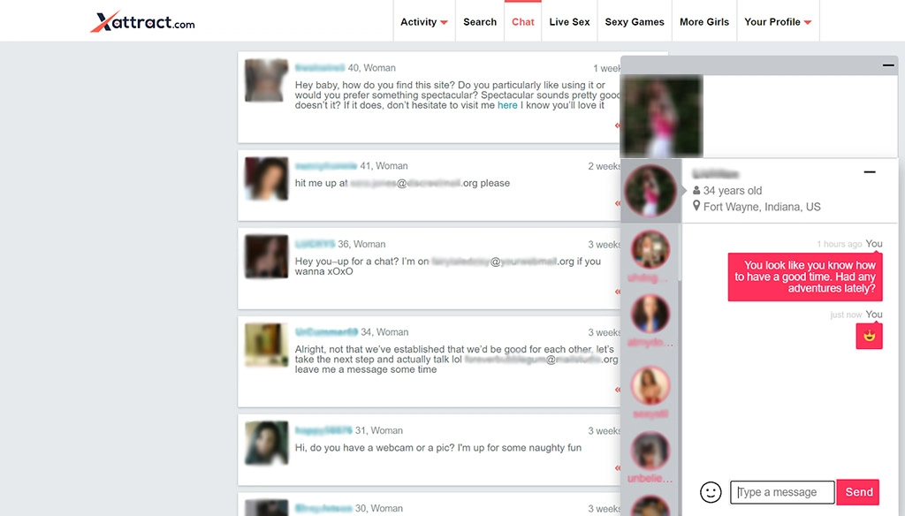Image resolution: width=905 pixels, height=516 pixels.
Task: Click the reply arrow on the first message
Action: (619, 126)
